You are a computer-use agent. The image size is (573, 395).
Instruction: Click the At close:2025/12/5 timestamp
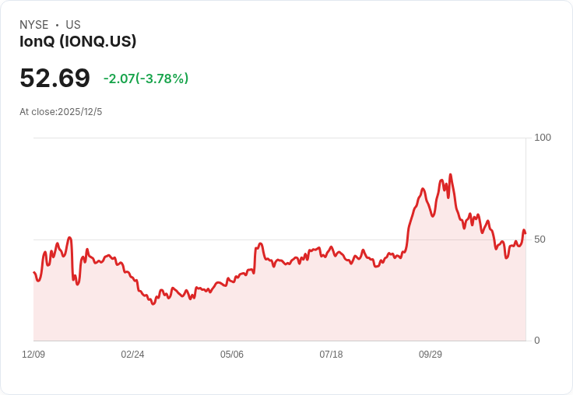pyautogui.click(x=61, y=112)
